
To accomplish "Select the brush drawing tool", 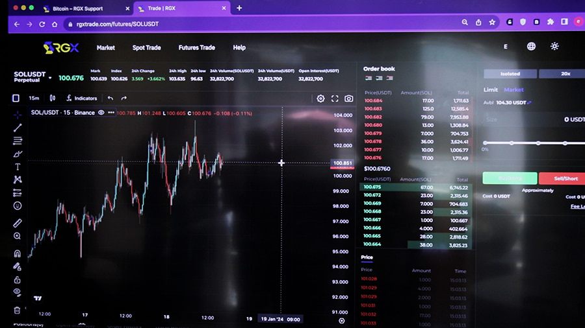I will [17, 154].
